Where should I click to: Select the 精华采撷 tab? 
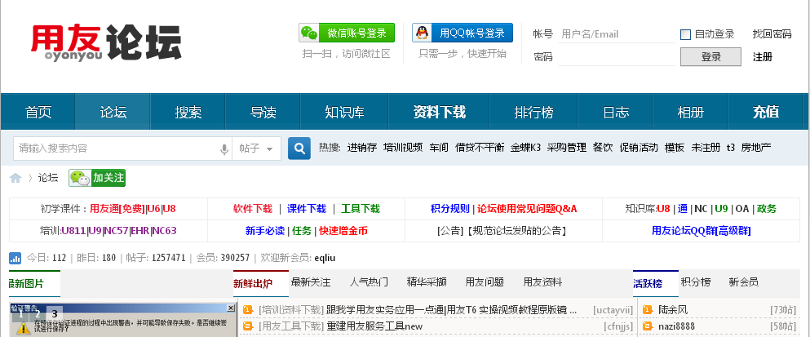pyautogui.click(x=427, y=282)
